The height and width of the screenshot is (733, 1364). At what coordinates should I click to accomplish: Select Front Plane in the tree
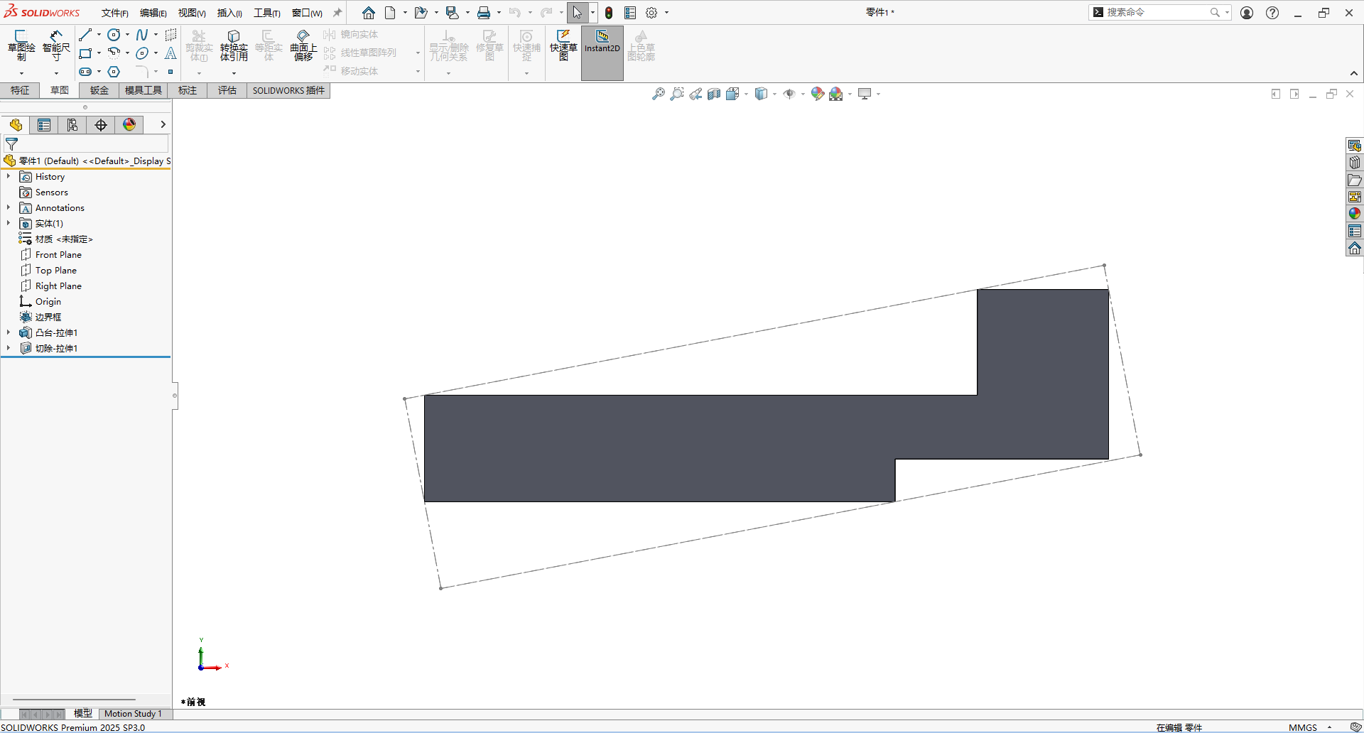(58, 255)
